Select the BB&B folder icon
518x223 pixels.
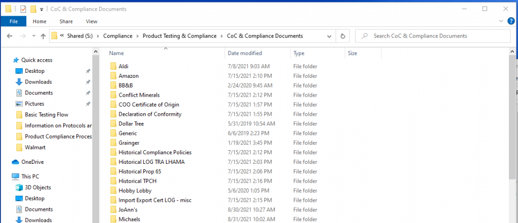113,85
